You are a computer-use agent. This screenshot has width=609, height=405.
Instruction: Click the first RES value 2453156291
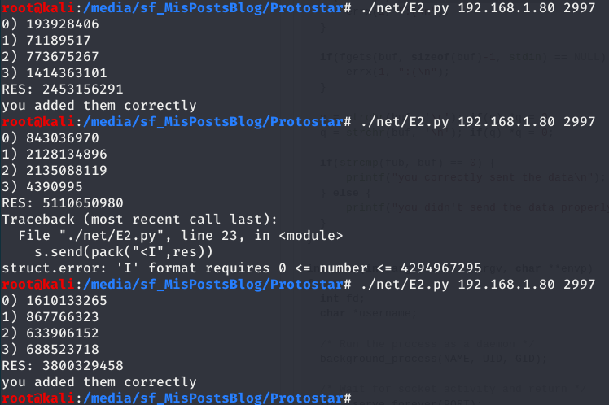(83, 89)
